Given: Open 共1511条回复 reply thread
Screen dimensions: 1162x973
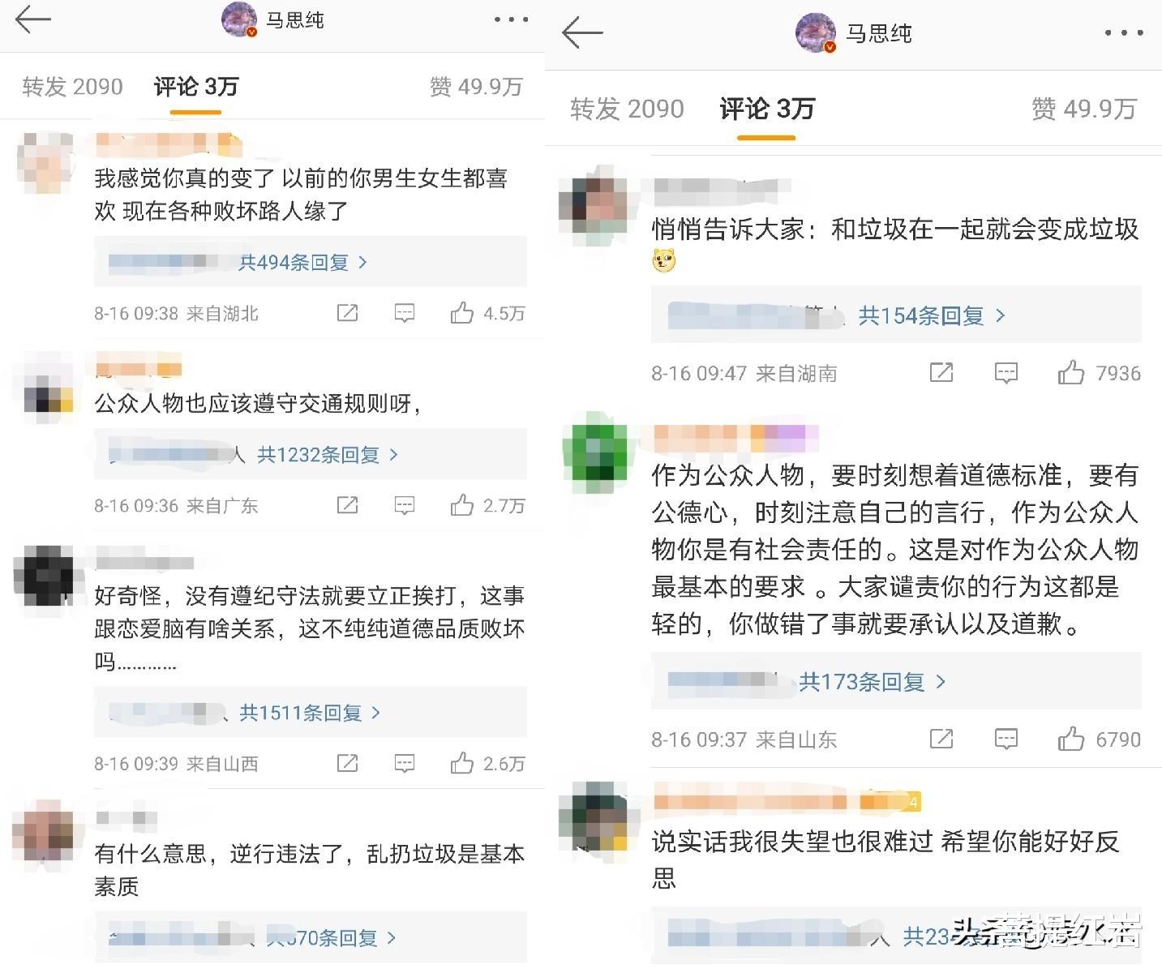Looking at the screenshot, I should [310, 713].
